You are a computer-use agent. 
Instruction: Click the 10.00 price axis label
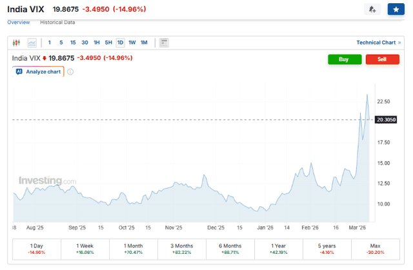click(x=383, y=204)
